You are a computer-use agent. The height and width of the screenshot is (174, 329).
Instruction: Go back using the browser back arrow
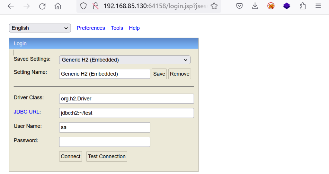click(11, 6)
